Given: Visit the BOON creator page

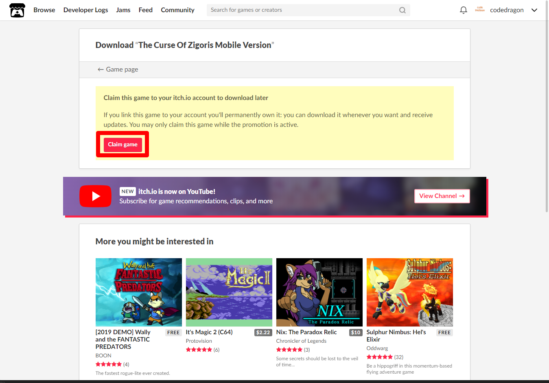Looking at the screenshot, I should [103, 355].
